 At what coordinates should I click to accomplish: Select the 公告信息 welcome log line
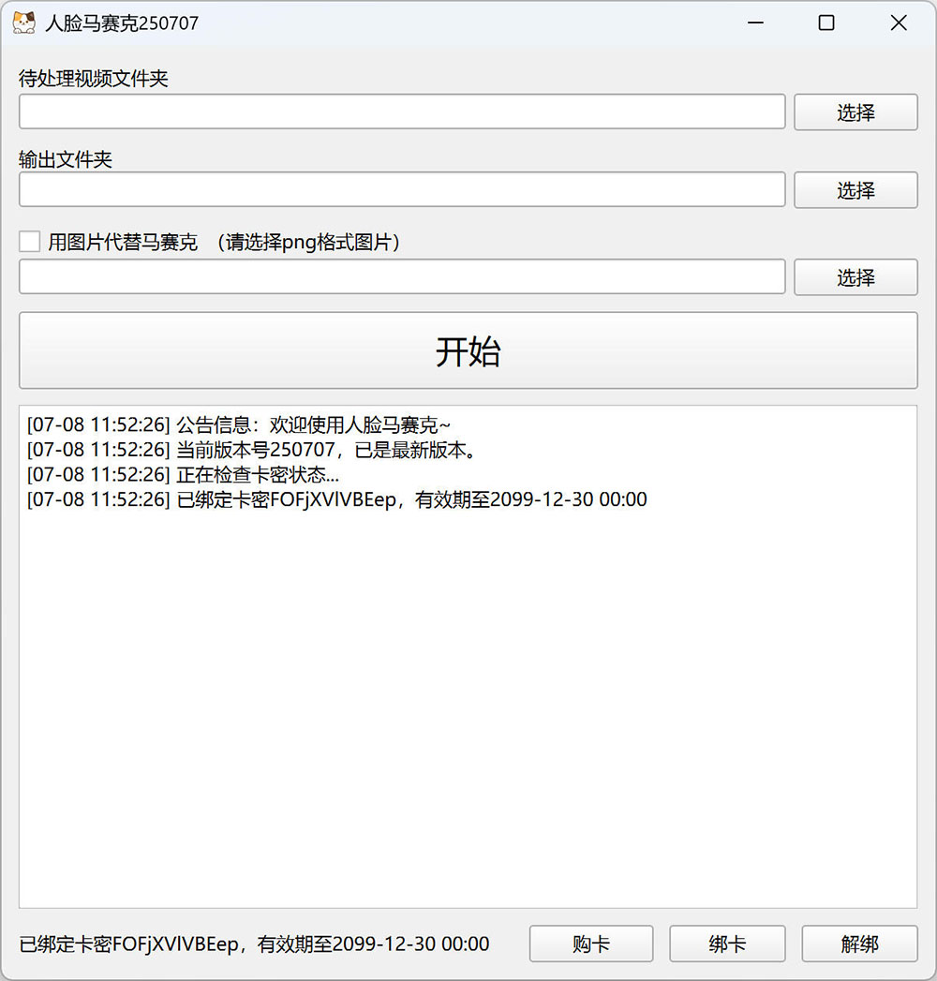tap(239, 425)
